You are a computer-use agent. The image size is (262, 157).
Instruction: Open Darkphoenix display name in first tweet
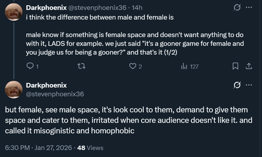tap(46, 8)
